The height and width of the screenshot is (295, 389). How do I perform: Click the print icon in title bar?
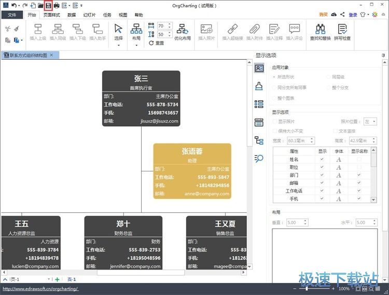(57, 5)
